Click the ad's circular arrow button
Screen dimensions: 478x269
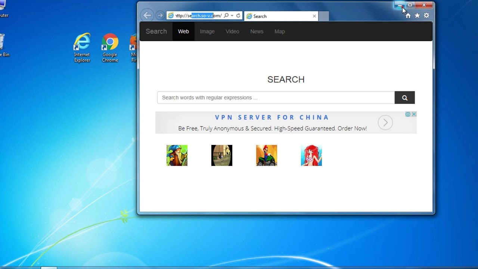pos(385,123)
